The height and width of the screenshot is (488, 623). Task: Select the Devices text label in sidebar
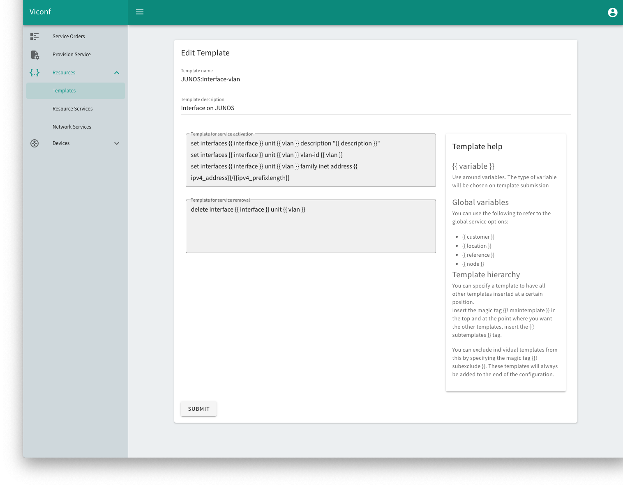pos(61,143)
